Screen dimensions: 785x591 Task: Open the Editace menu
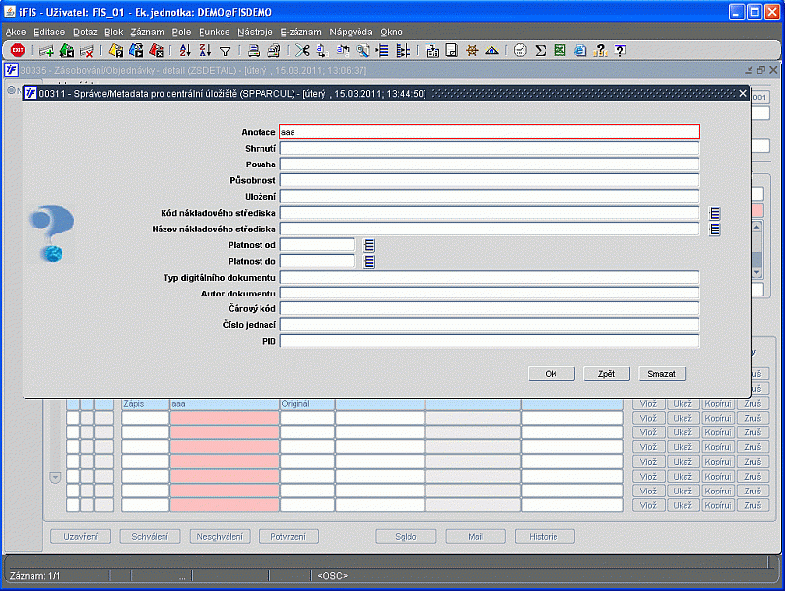(49, 33)
